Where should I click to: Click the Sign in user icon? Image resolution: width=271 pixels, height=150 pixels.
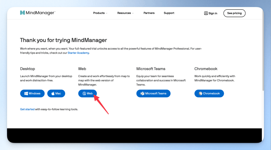click(x=206, y=13)
